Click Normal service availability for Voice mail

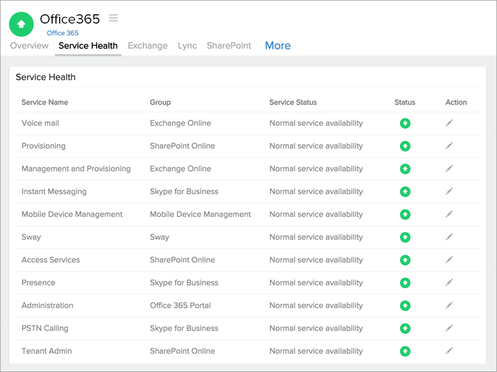click(x=316, y=123)
